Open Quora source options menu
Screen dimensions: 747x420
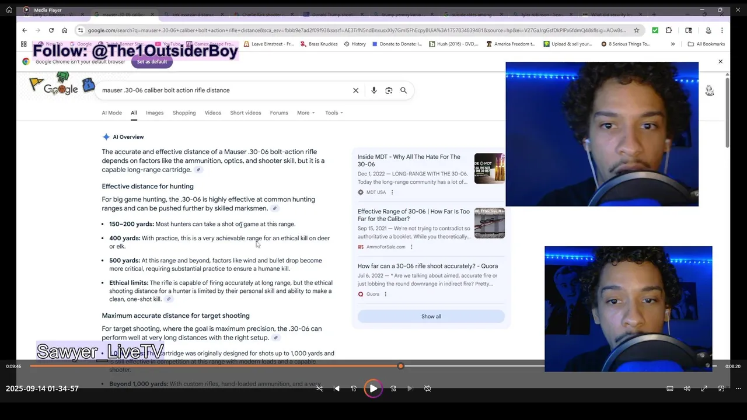pos(385,294)
